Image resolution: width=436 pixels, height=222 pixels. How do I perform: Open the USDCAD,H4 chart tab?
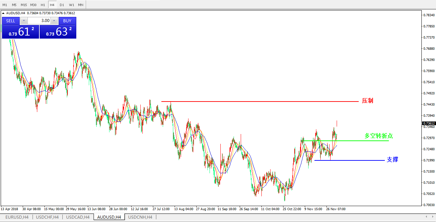click(78, 217)
